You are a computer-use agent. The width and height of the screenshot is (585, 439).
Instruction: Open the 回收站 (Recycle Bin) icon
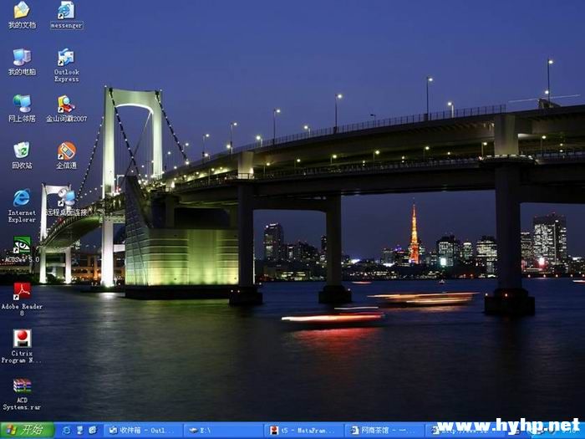(22, 151)
